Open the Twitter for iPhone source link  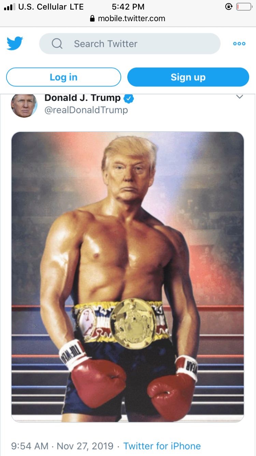pos(162,446)
